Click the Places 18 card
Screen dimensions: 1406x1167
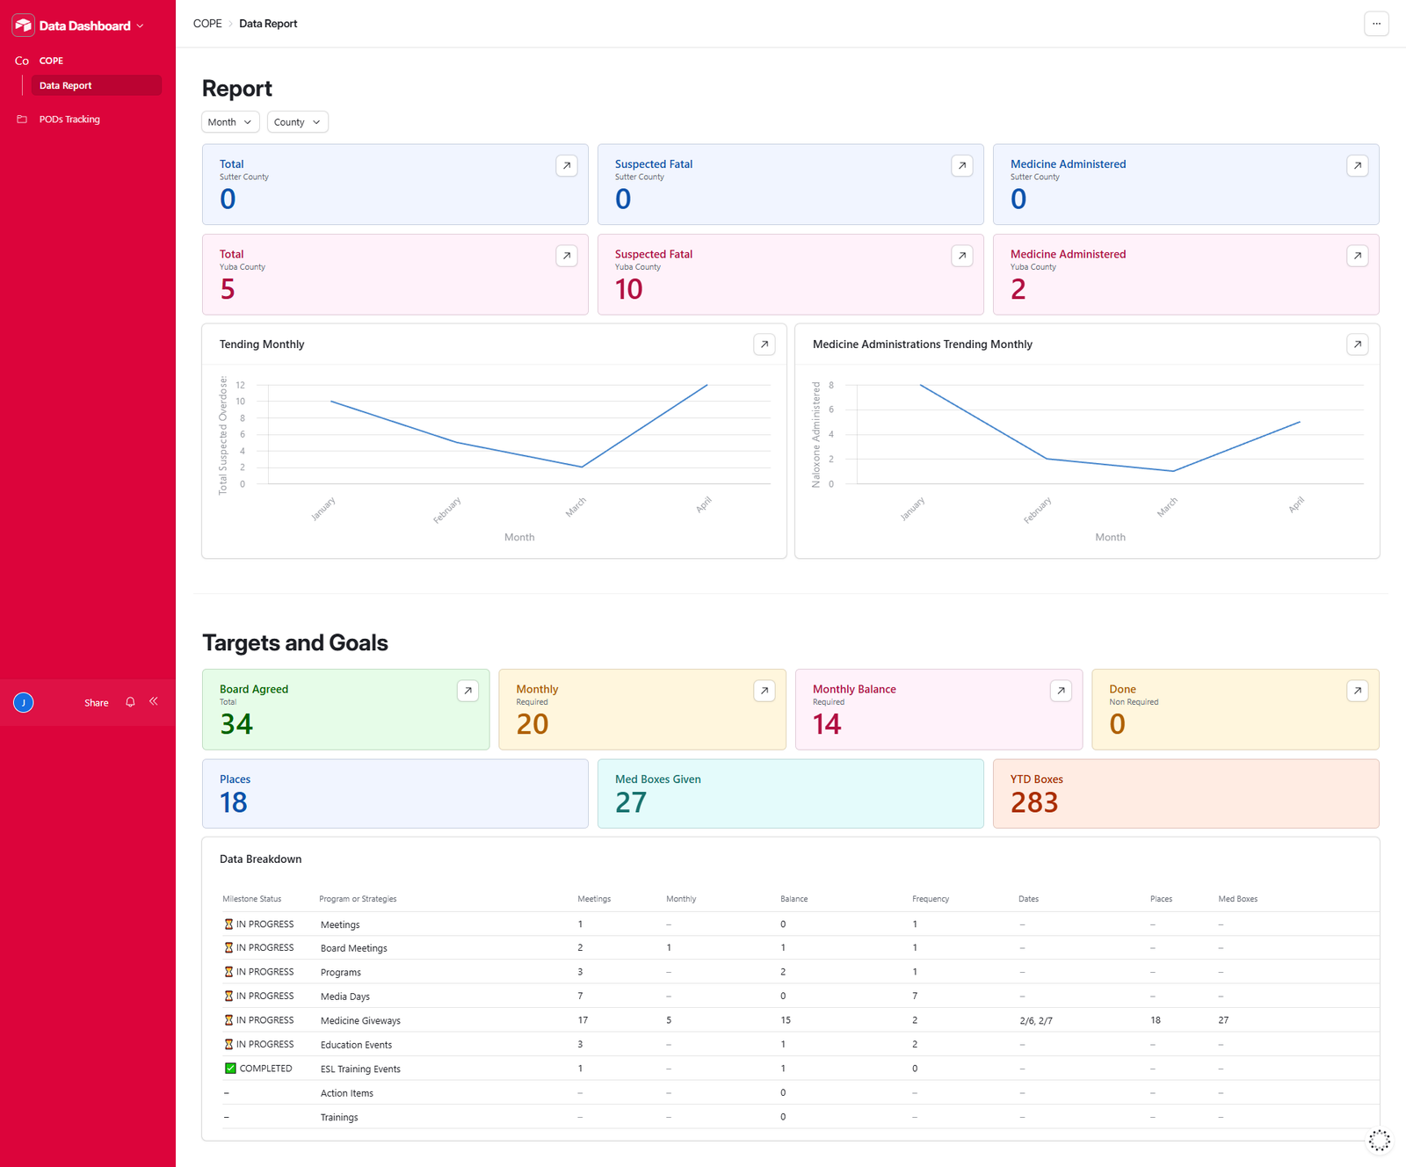(x=395, y=794)
